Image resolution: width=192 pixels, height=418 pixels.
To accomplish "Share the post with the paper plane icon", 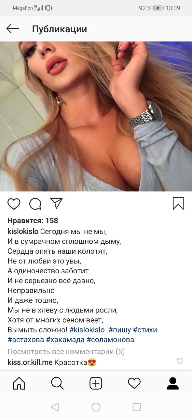I will click(56, 203).
